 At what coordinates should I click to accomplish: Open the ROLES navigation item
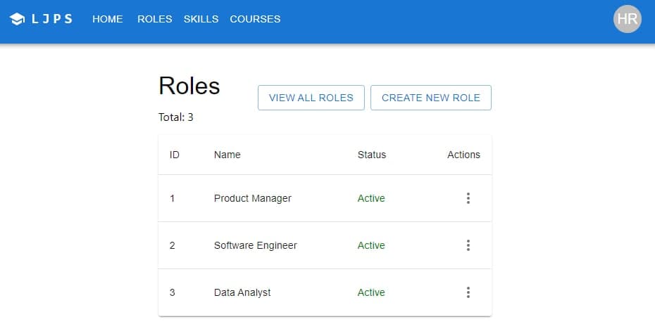click(154, 19)
